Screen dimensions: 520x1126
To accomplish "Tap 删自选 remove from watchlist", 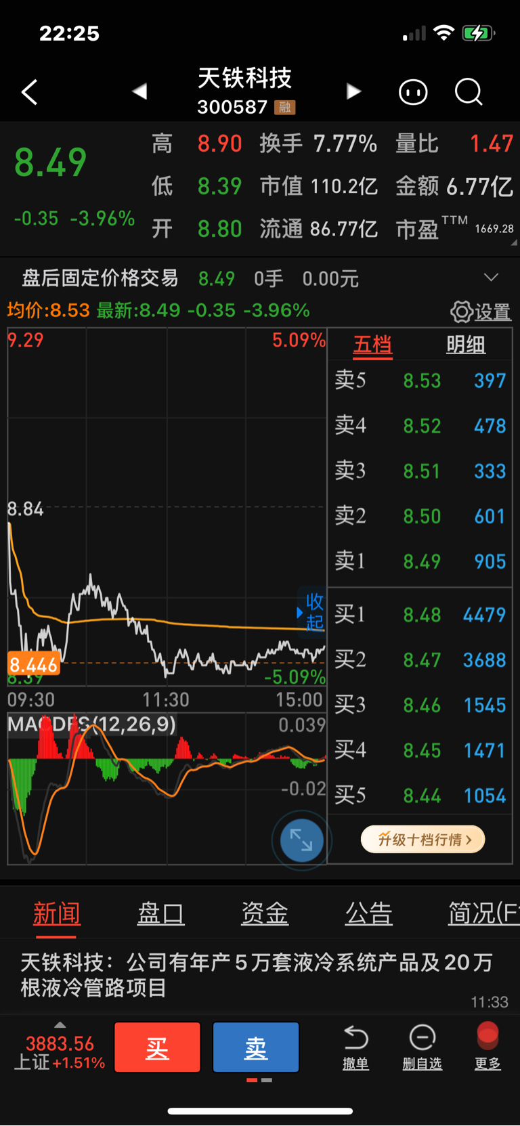I will (x=422, y=1047).
